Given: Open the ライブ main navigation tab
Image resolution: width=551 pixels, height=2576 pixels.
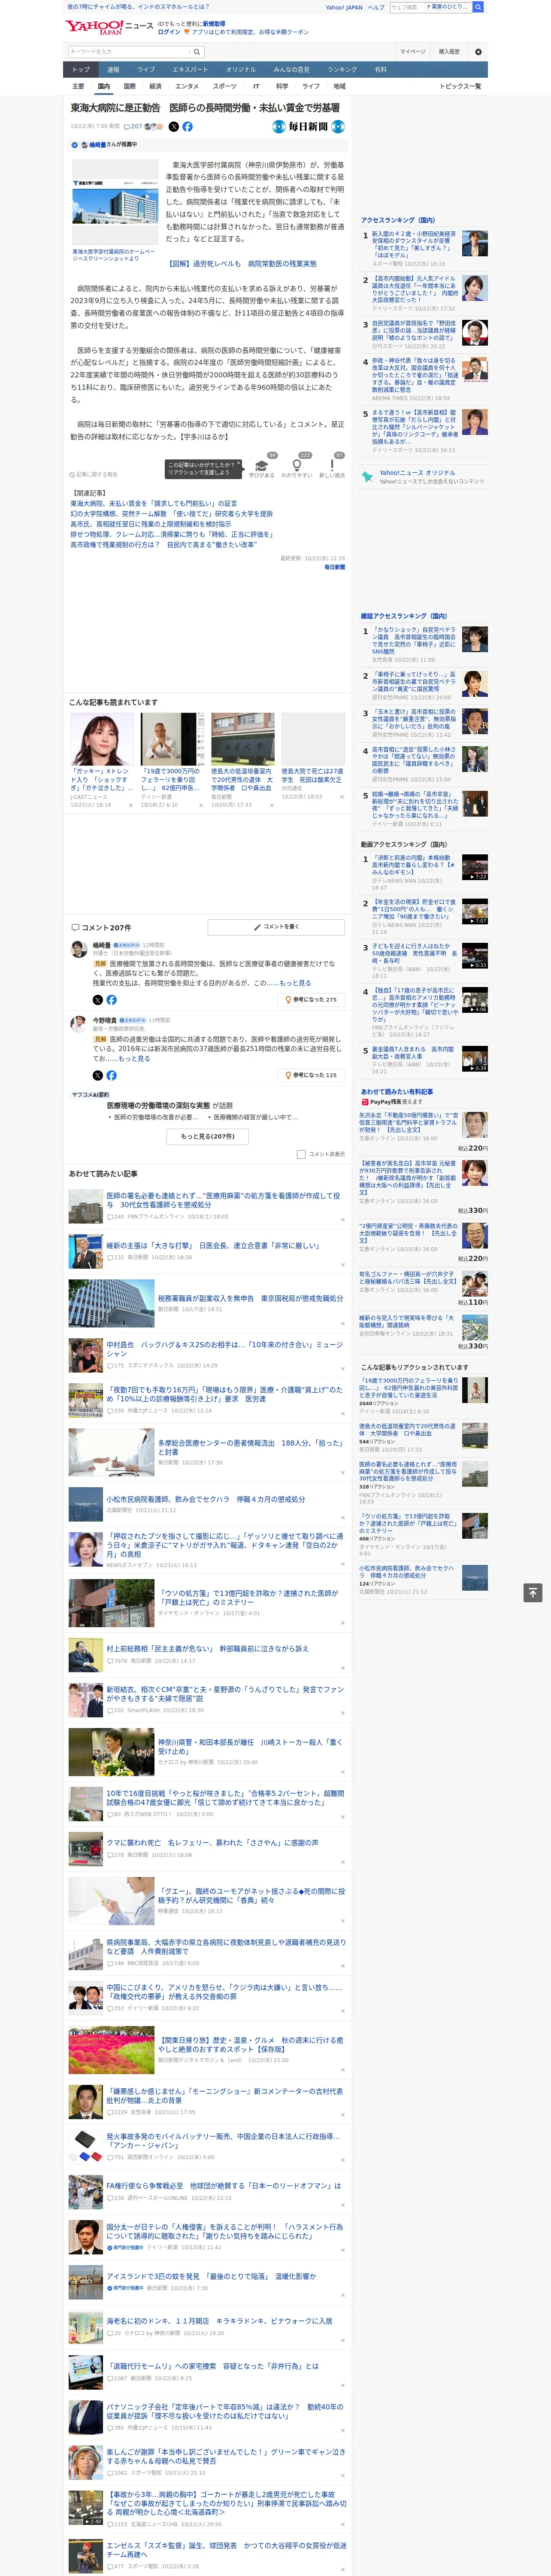Looking at the screenshot, I should (x=146, y=70).
